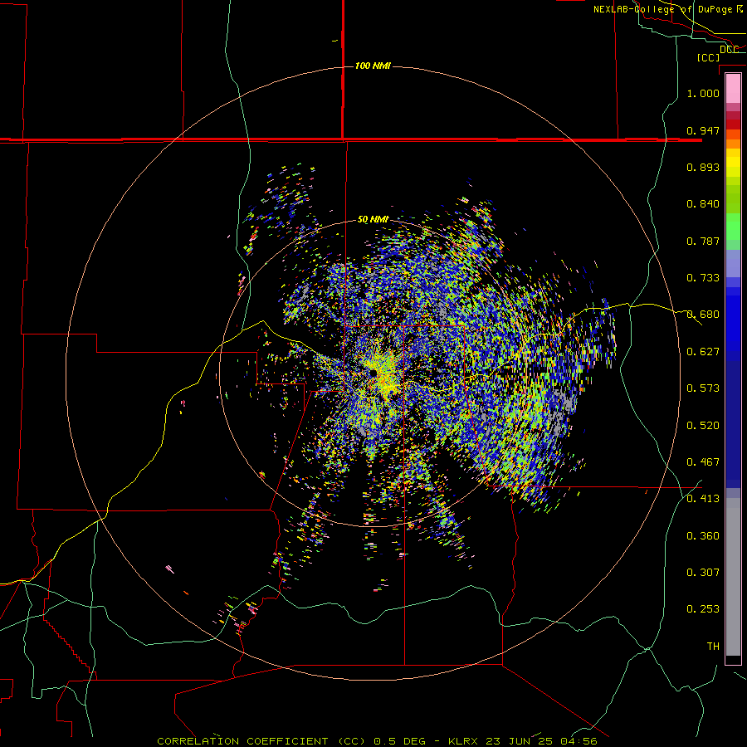Select the "[CC]" legend header
Viewport: 747px width, 747px height.
[x=708, y=57]
